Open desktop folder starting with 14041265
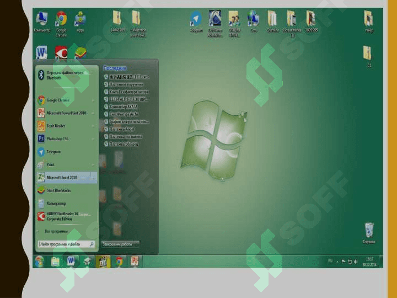Image resolution: width=397 pixels, height=298 pixels. [118, 22]
